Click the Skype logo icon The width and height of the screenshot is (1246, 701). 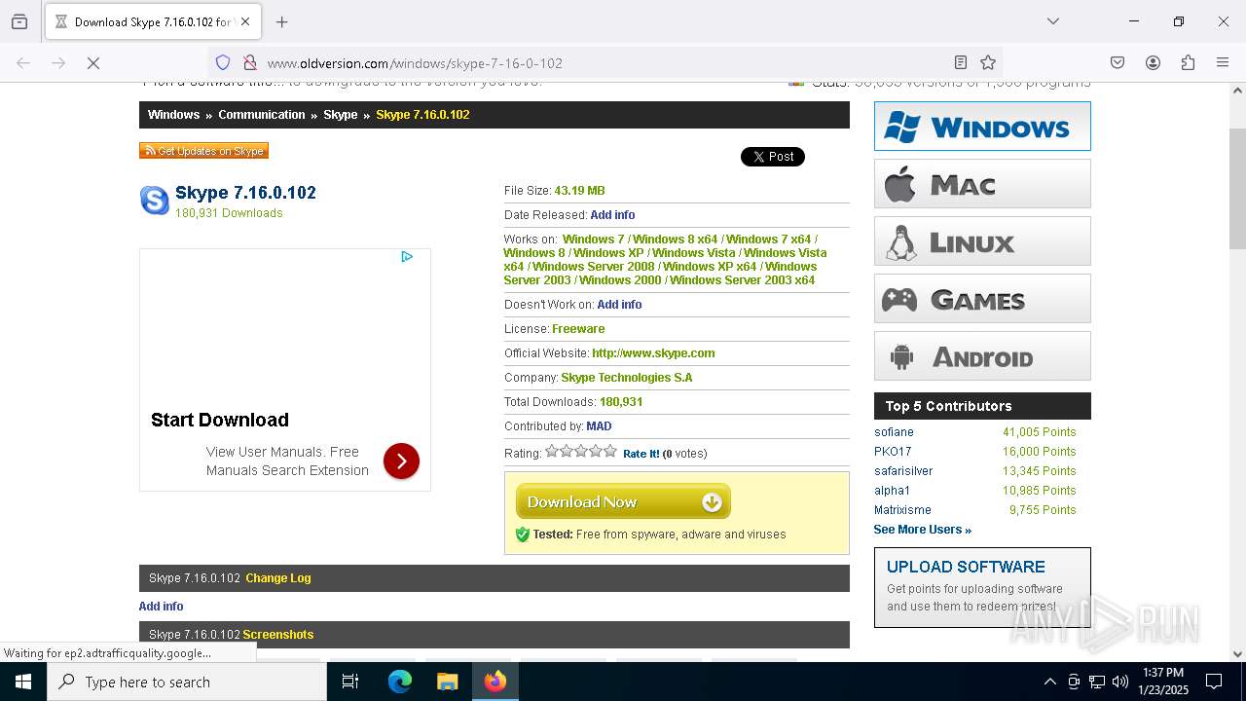tap(155, 201)
